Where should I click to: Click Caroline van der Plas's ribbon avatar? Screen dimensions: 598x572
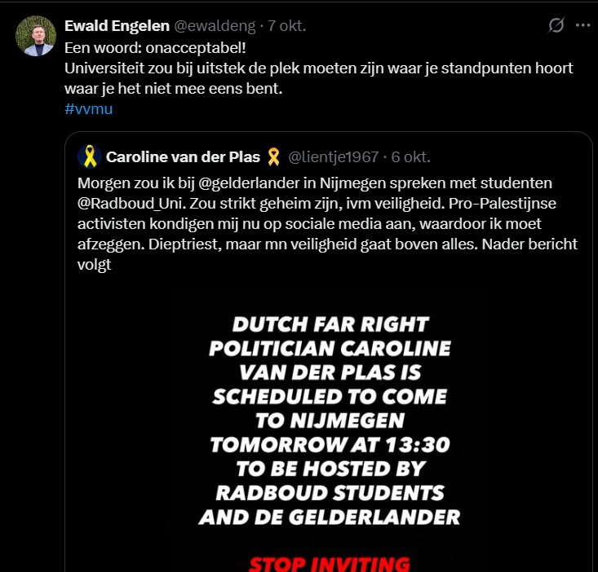pos(88,156)
